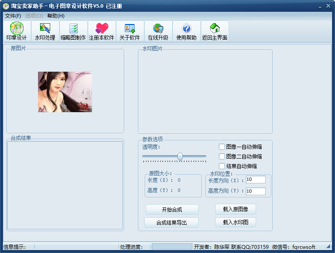Screen dimensions: 335x253
Task: Click the window resize grip corner
Action: point(328,247)
